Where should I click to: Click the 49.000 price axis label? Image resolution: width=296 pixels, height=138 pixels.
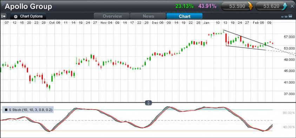coord(289,59)
